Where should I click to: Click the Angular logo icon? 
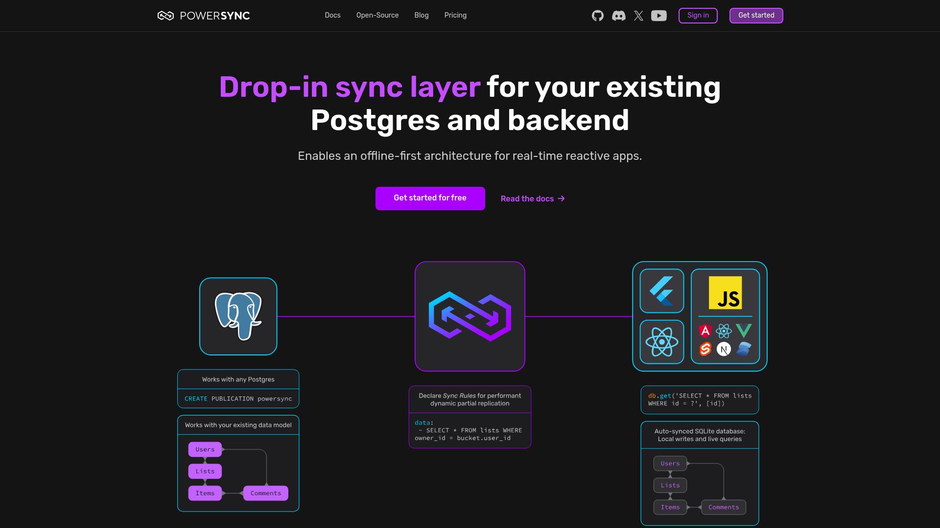tap(705, 331)
